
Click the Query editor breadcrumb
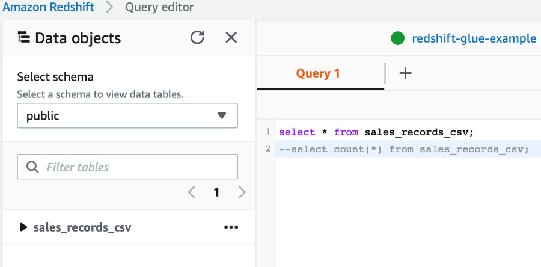[x=159, y=7]
